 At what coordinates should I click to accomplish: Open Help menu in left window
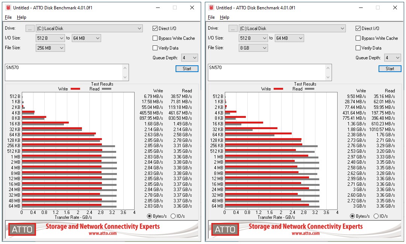click(x=21, y=17)
